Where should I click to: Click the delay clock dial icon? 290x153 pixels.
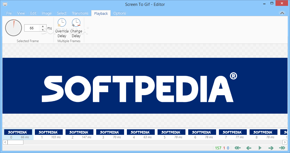pyautogui.click(x=13, y=28)
